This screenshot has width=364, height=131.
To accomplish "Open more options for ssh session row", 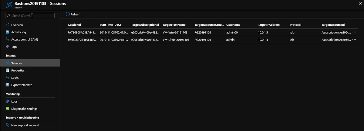I will [354, 40].
